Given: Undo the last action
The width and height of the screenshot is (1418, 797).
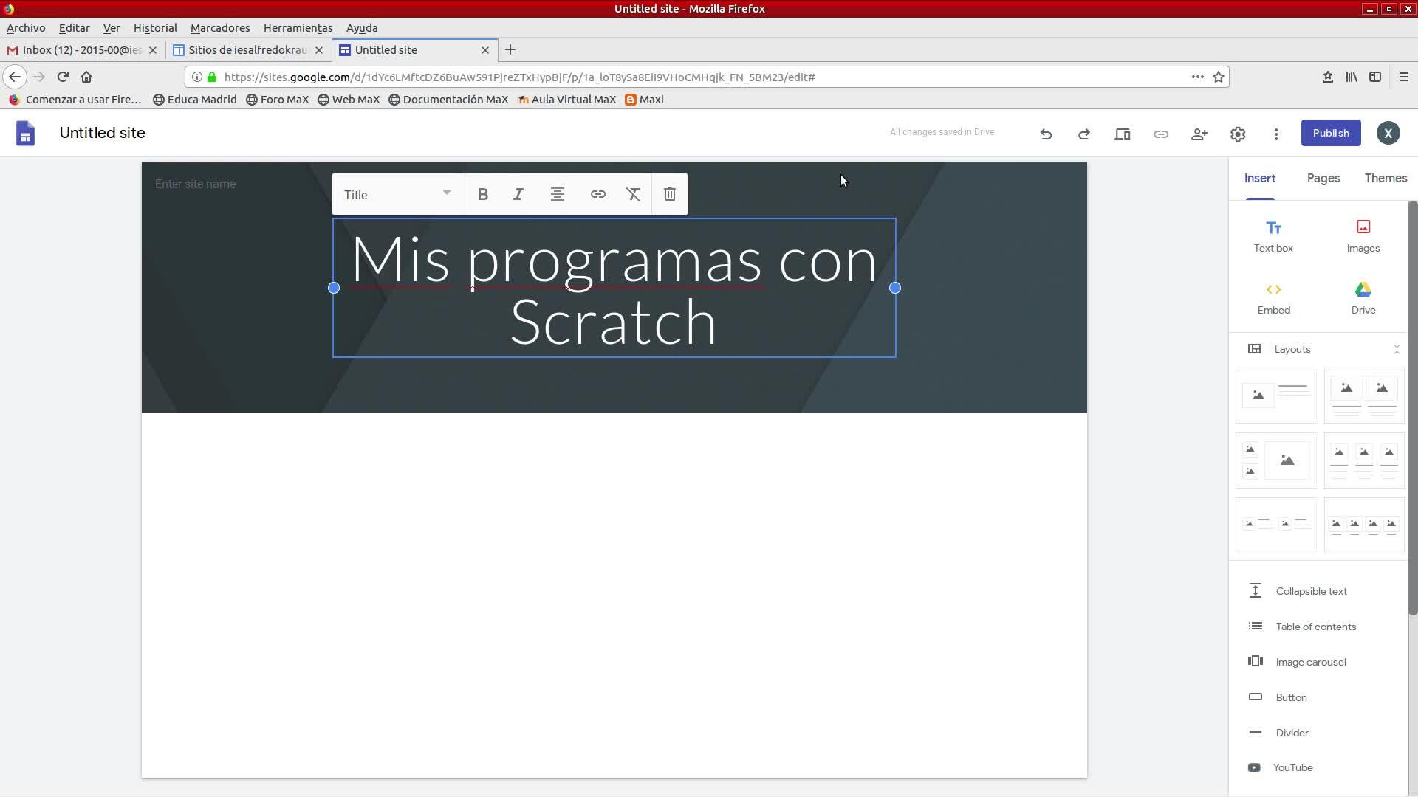Looking at the screenshot, I should click(x=1046, y=134).
